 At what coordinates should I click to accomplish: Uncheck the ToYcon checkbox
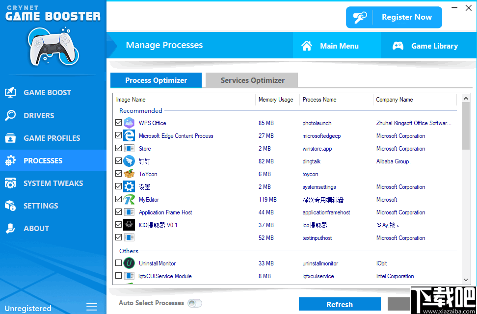click(119, 174)
